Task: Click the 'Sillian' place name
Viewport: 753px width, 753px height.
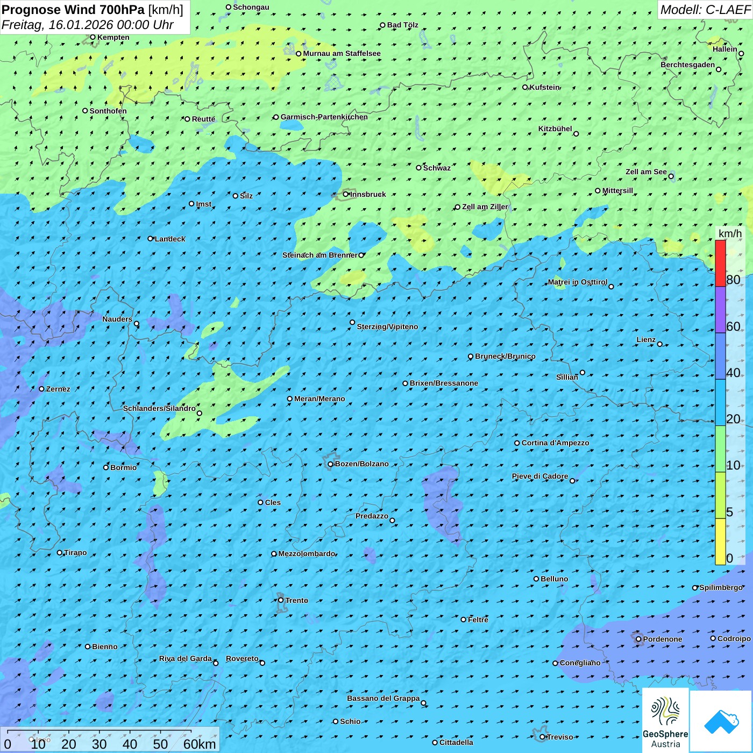Action: point(567,377)
